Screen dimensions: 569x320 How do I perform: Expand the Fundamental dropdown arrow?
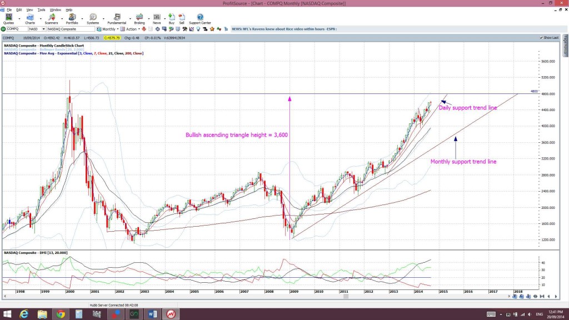click(x=130, y=18)
